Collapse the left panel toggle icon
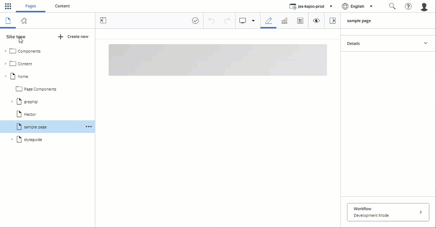 pos(103,21)
